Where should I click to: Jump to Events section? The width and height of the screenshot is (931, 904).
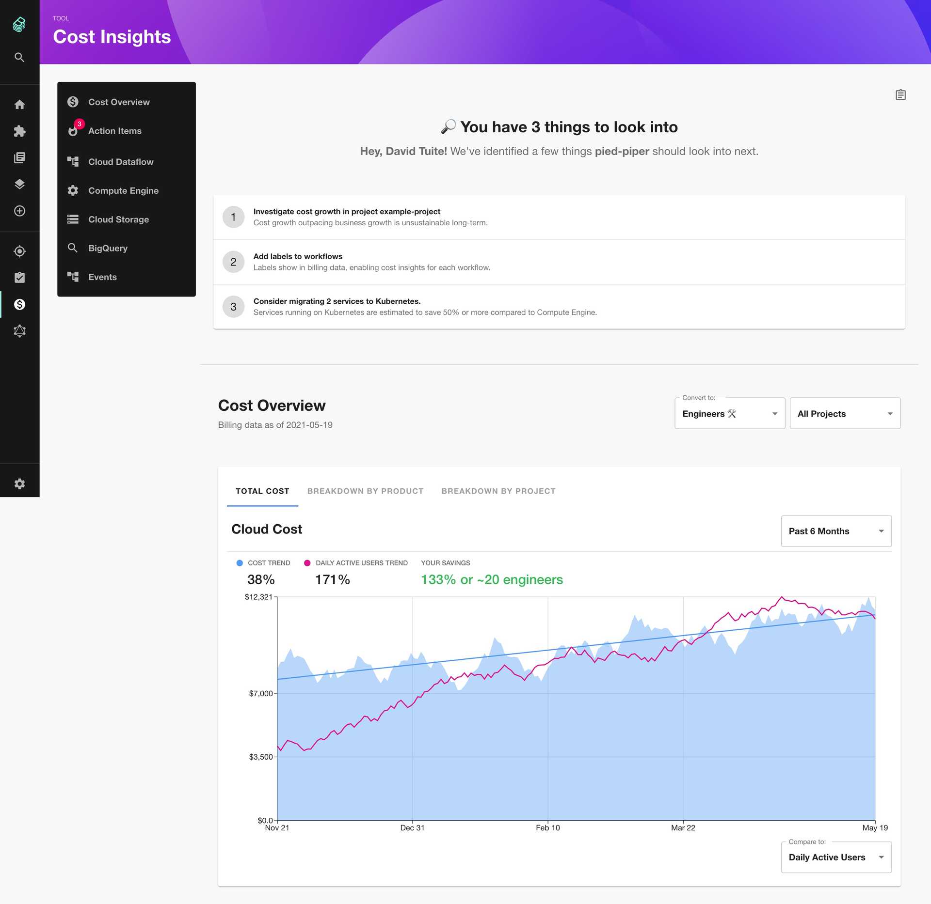(127, 277)
